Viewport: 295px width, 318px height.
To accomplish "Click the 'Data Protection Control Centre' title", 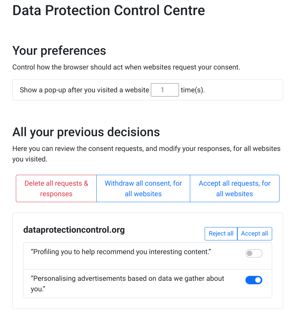I will [x=109, y=11].
